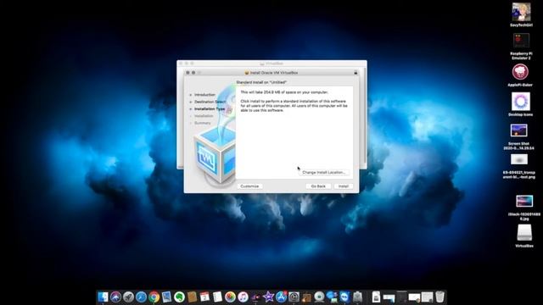
Task: Open iTunes music icon in dock
Action: coord(244,297)
